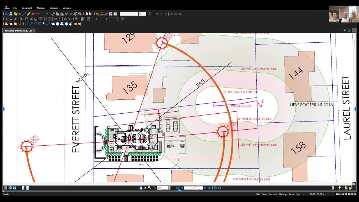Image resolution: width=359 pixels, height=202 pixels.
Task: Click the Delete X icon
Action: point(71,14)
